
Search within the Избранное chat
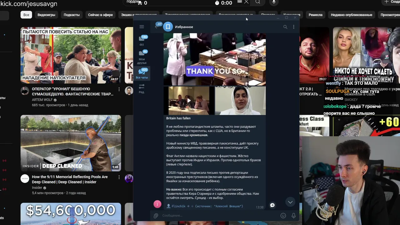[x=285, y=27]
